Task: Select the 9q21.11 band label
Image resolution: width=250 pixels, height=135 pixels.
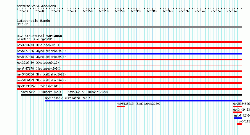Action: click(x=23, y=24)
